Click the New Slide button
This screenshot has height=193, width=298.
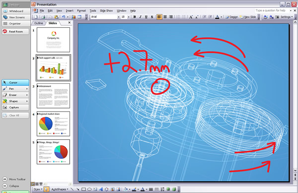248,17
